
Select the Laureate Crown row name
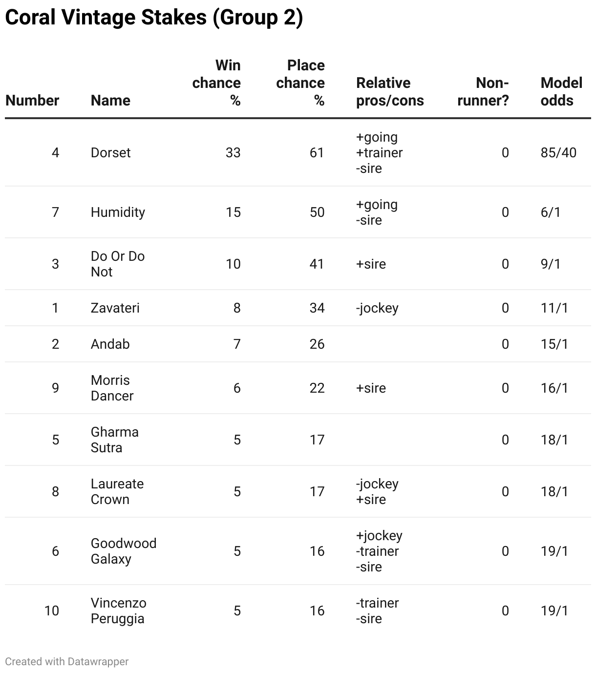117,492
